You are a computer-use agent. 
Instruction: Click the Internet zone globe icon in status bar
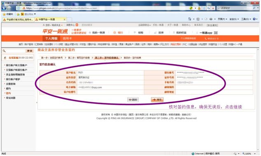(193, 154)
